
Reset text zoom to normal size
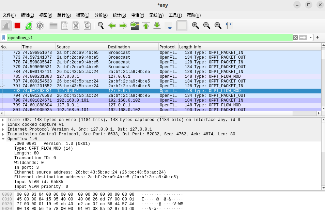click(x=218, y=26)
